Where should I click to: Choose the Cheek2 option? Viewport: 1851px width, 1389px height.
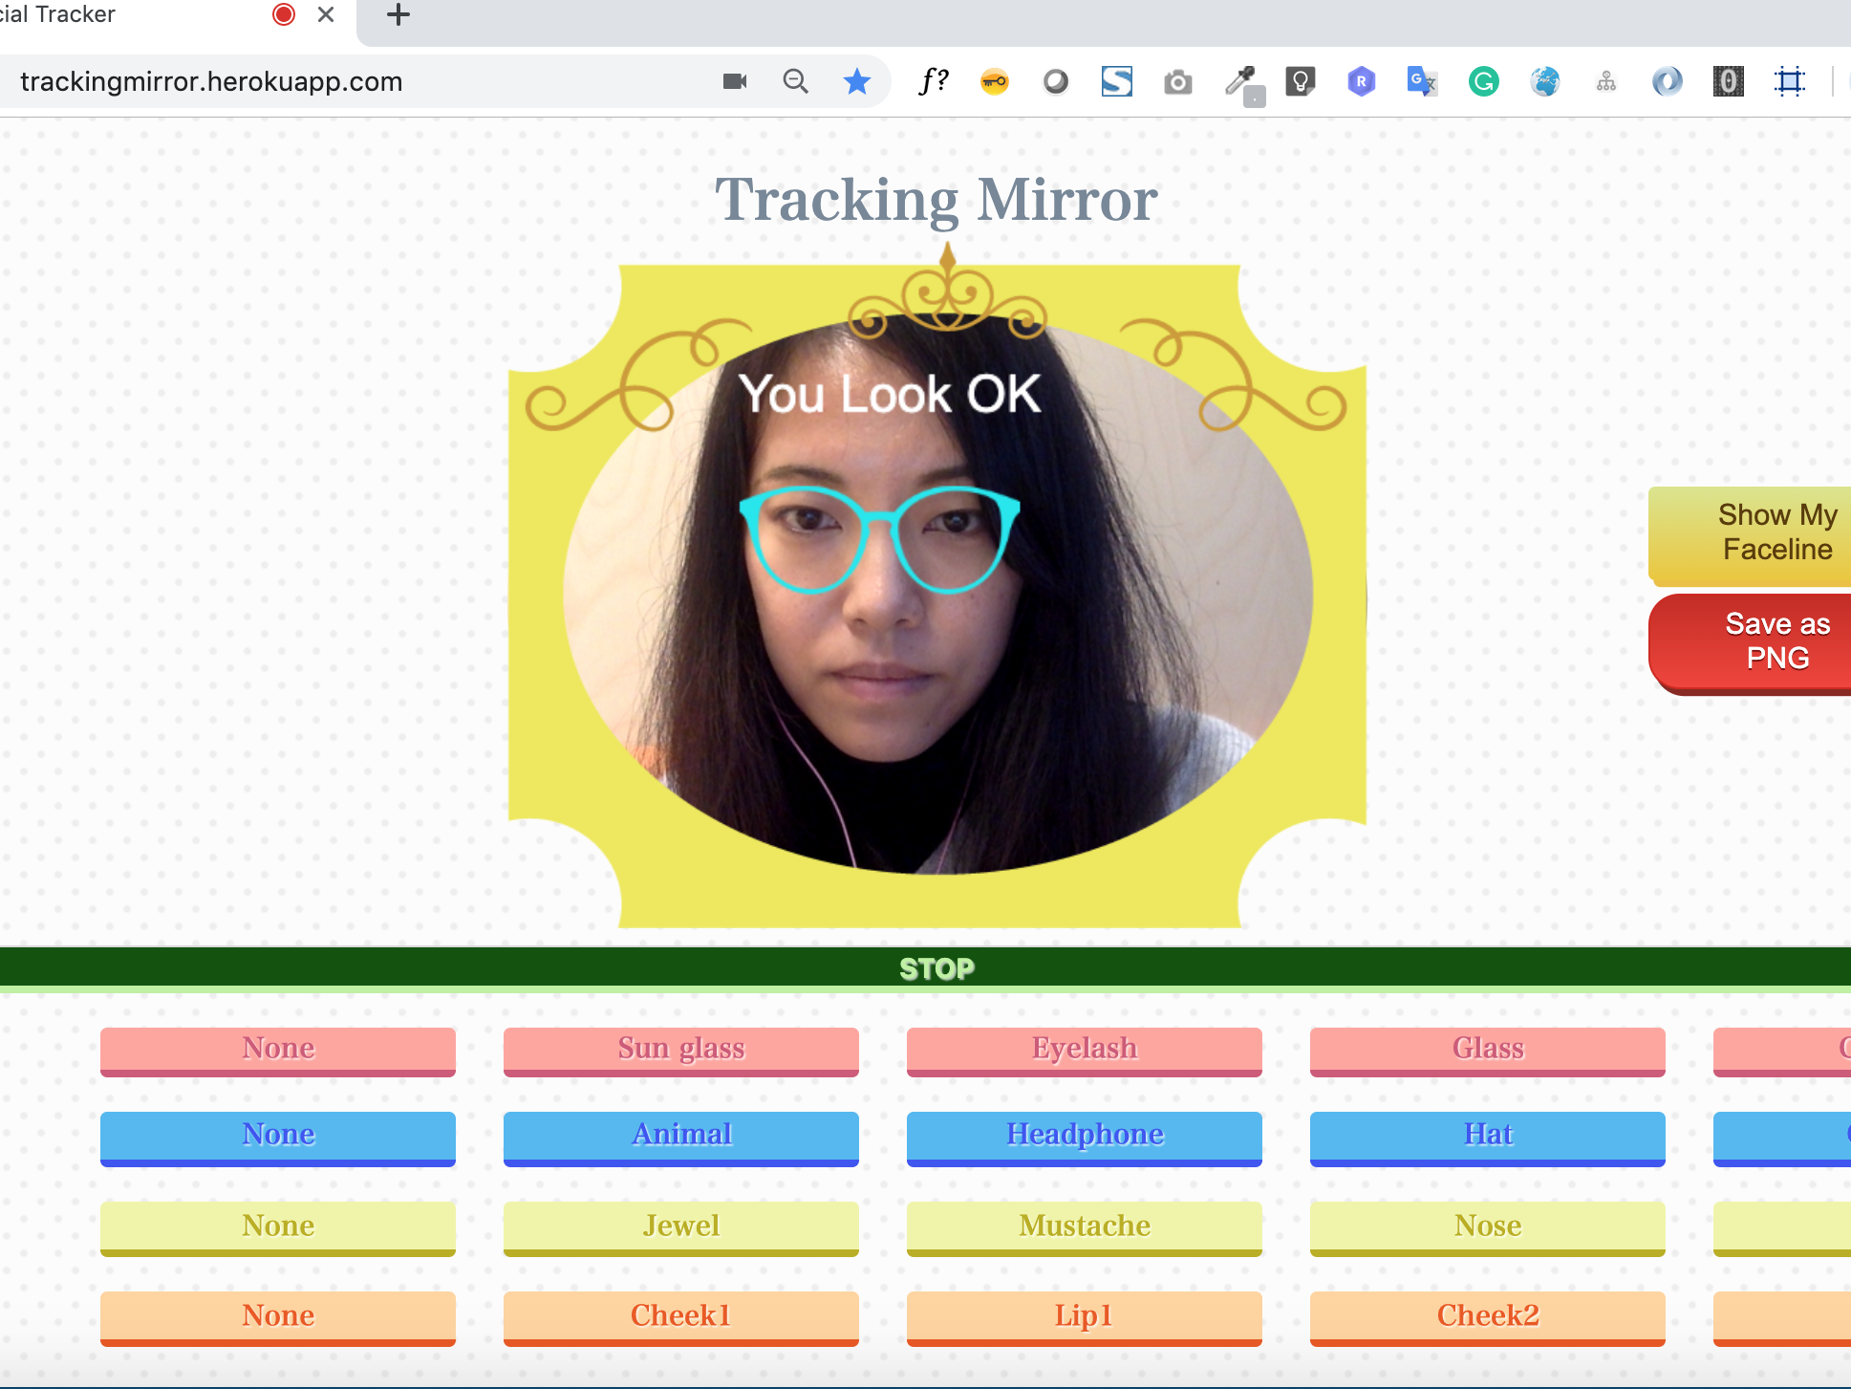coord(1488,1317)
